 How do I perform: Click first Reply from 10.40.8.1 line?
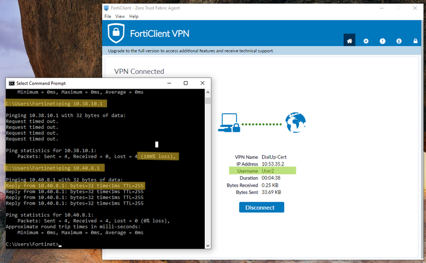coord(75,186)
